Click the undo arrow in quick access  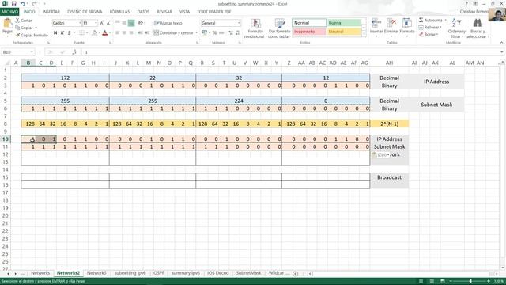click(22, 3)
